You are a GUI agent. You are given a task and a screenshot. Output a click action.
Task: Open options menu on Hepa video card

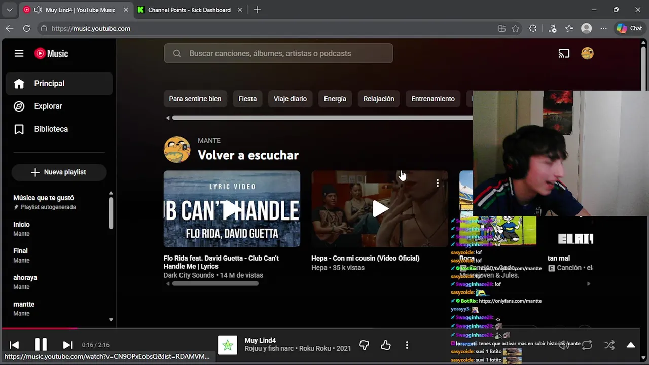coord(438,184)
